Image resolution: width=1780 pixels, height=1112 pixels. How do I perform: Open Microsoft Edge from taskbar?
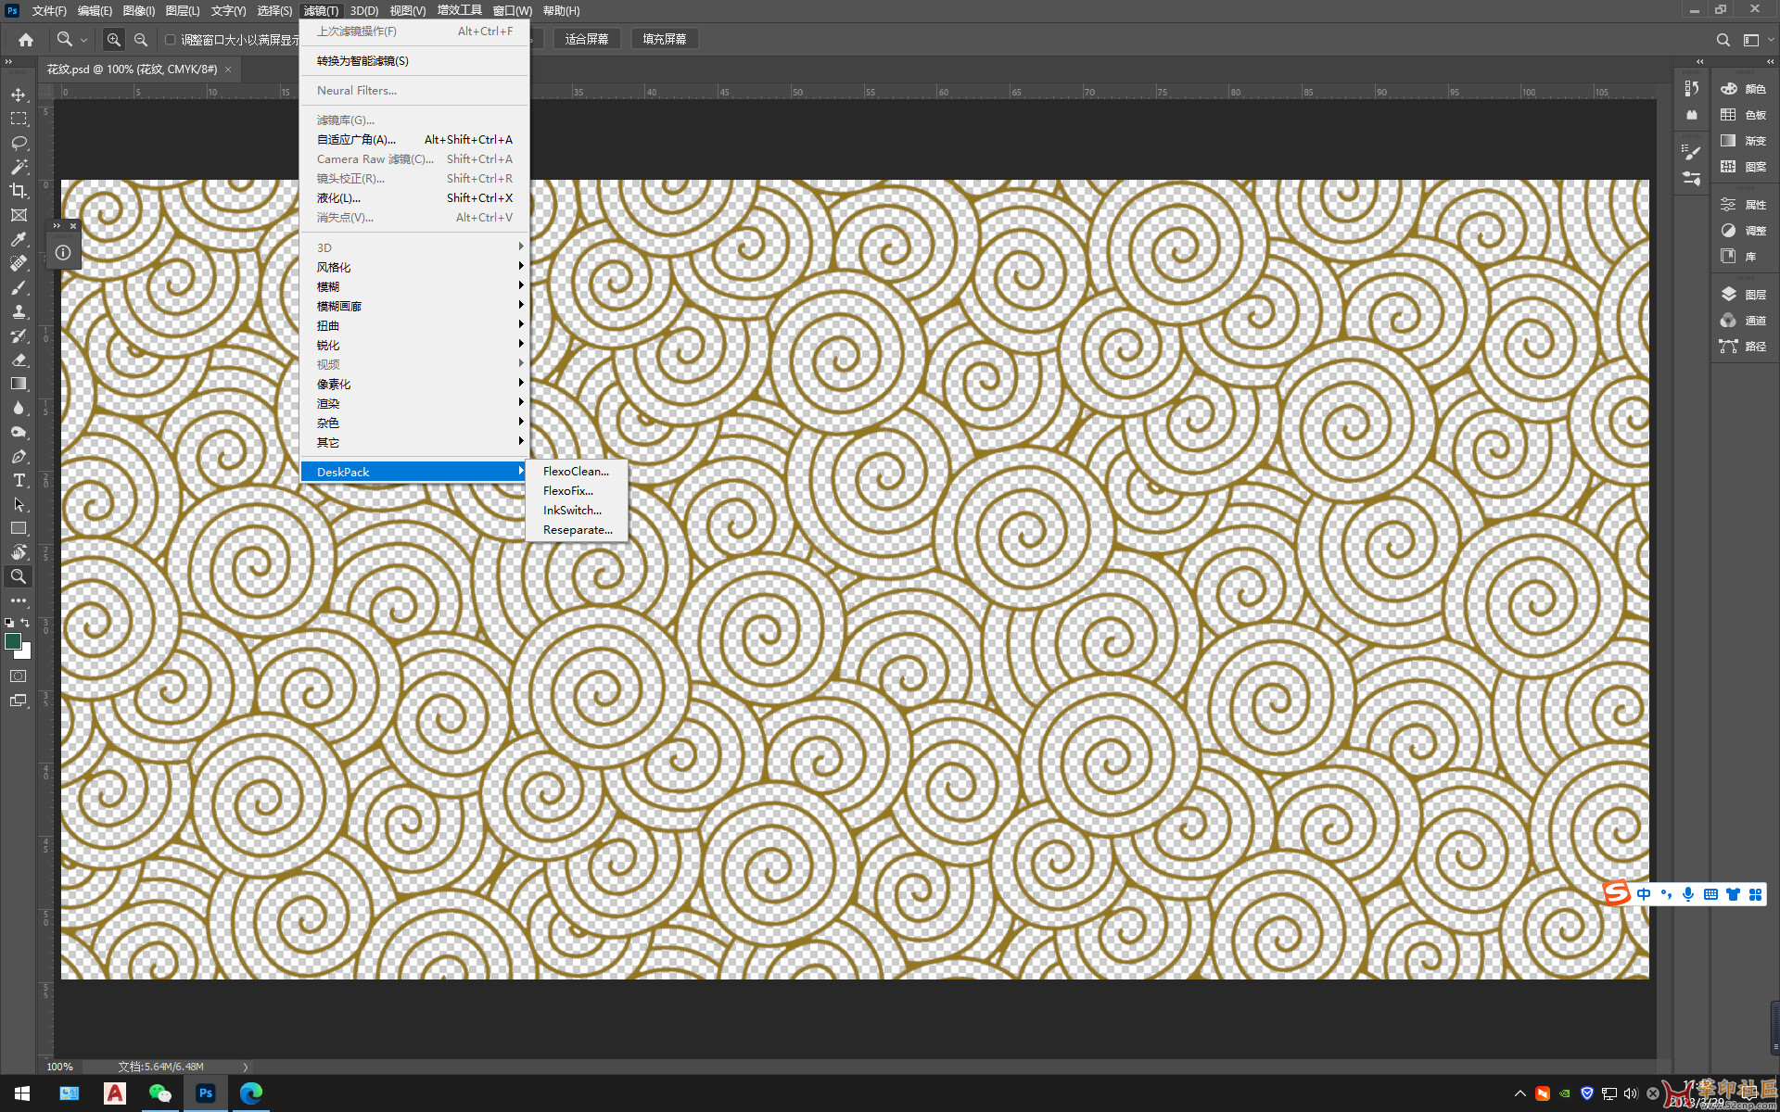coord(250,1093)
